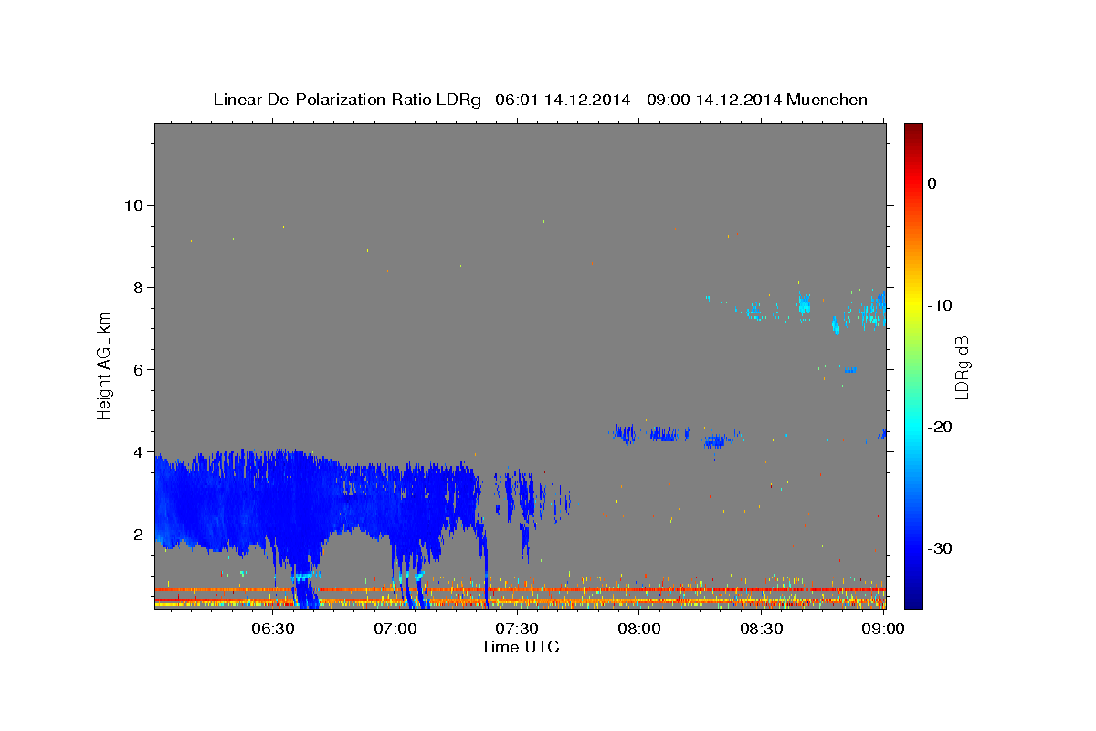Click the 'Time UTC' axis label
This screenshot has height=731, width=1096.
(520, 647)
